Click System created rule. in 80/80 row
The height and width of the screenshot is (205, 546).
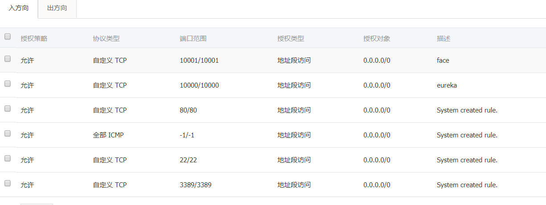point(467,110)
